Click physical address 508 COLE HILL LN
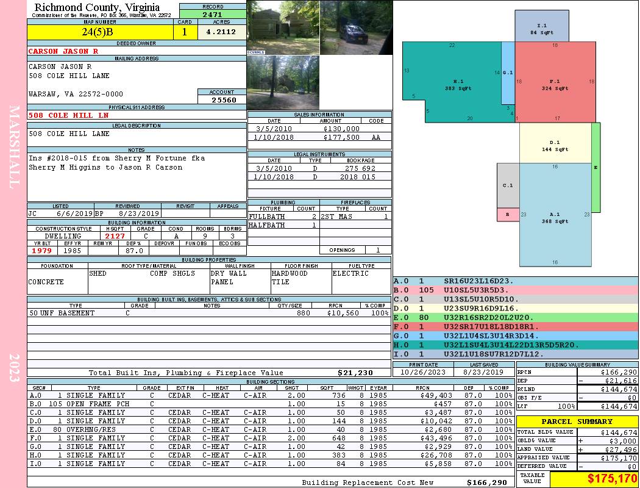This screenshot has width=640, height=488. click(68, 115)
